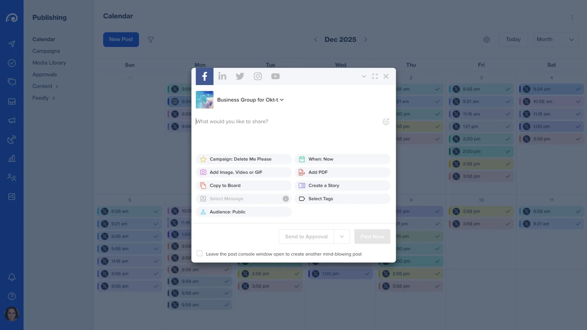This screenshot has height=330, width=587.
Task: Open the bar chart analytics sidebar icon
Action: tap(12, 158)
